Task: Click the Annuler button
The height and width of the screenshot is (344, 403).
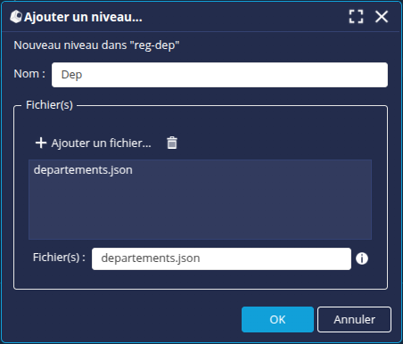Action: (354, 319)
